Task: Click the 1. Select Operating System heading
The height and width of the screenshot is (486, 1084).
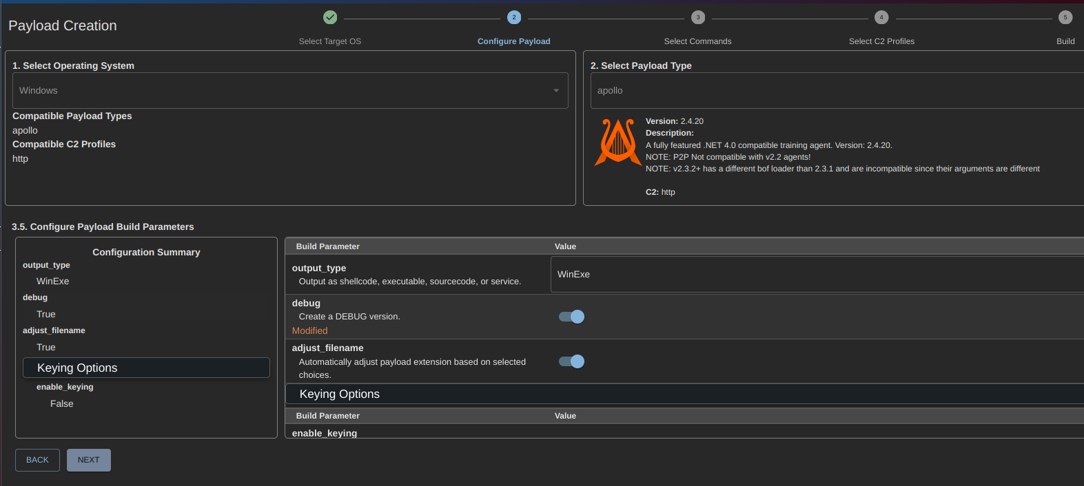Action: [73, 65]
